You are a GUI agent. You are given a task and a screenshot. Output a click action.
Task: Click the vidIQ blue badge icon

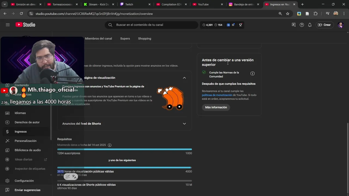228,25
